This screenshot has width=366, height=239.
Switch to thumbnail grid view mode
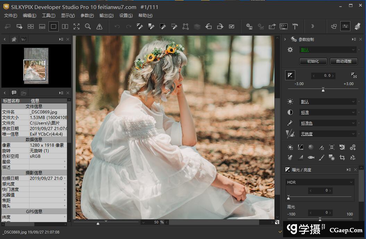coord(31,27)
